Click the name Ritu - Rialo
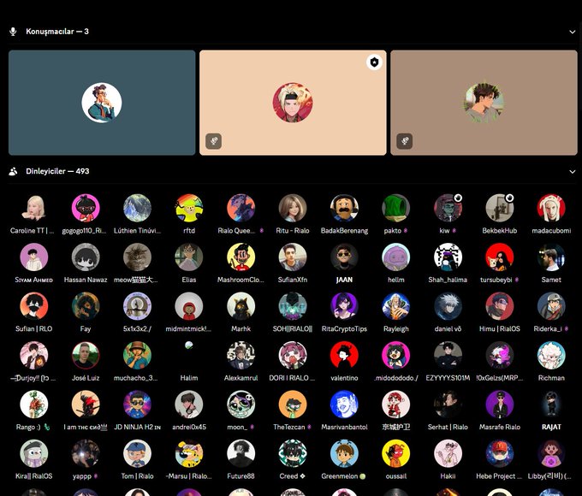This screenshot has width=582, height=496. (x=293, y=231)
